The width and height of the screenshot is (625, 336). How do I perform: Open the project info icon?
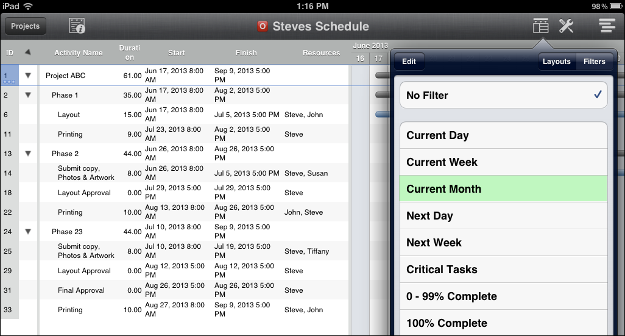point(77,26)
